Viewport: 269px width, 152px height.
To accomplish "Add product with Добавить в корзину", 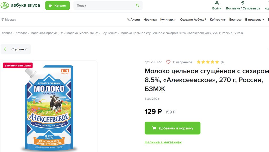I will [172, 128].
